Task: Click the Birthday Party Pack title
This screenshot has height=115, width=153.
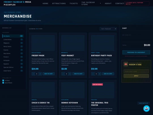Action: (101, 56)
